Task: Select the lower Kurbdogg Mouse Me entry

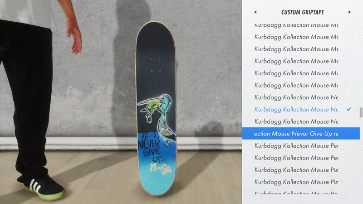Action: point(296,61)
